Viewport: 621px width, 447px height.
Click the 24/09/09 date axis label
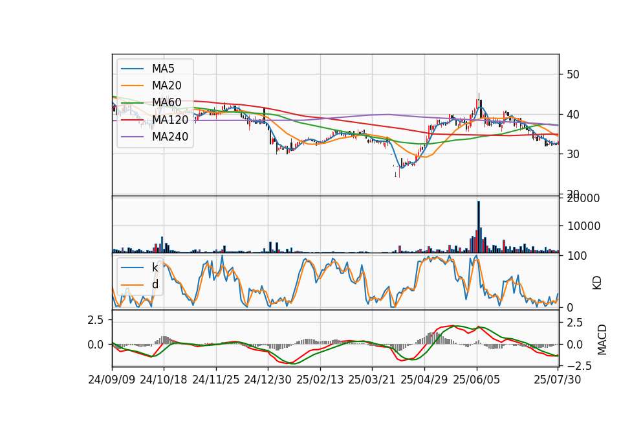(x=112, y=380)
